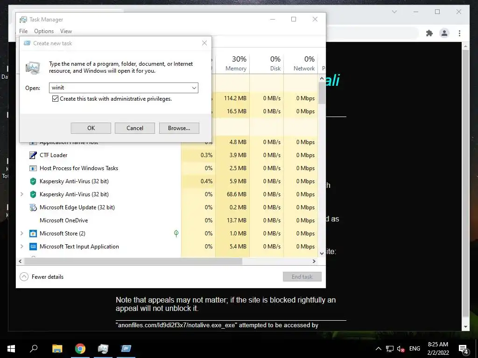The width and height of the screenshot is (478, 358).
Task: Click the muted volume tray icon
Action: tap(401, 349)
